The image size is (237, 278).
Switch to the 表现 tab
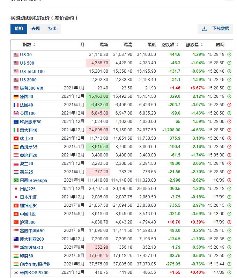[36, 29]
